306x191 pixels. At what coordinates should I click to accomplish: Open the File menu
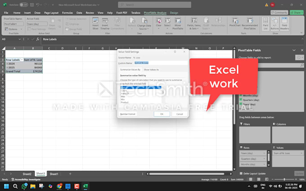pyautogui.click(x=6, y=13)
